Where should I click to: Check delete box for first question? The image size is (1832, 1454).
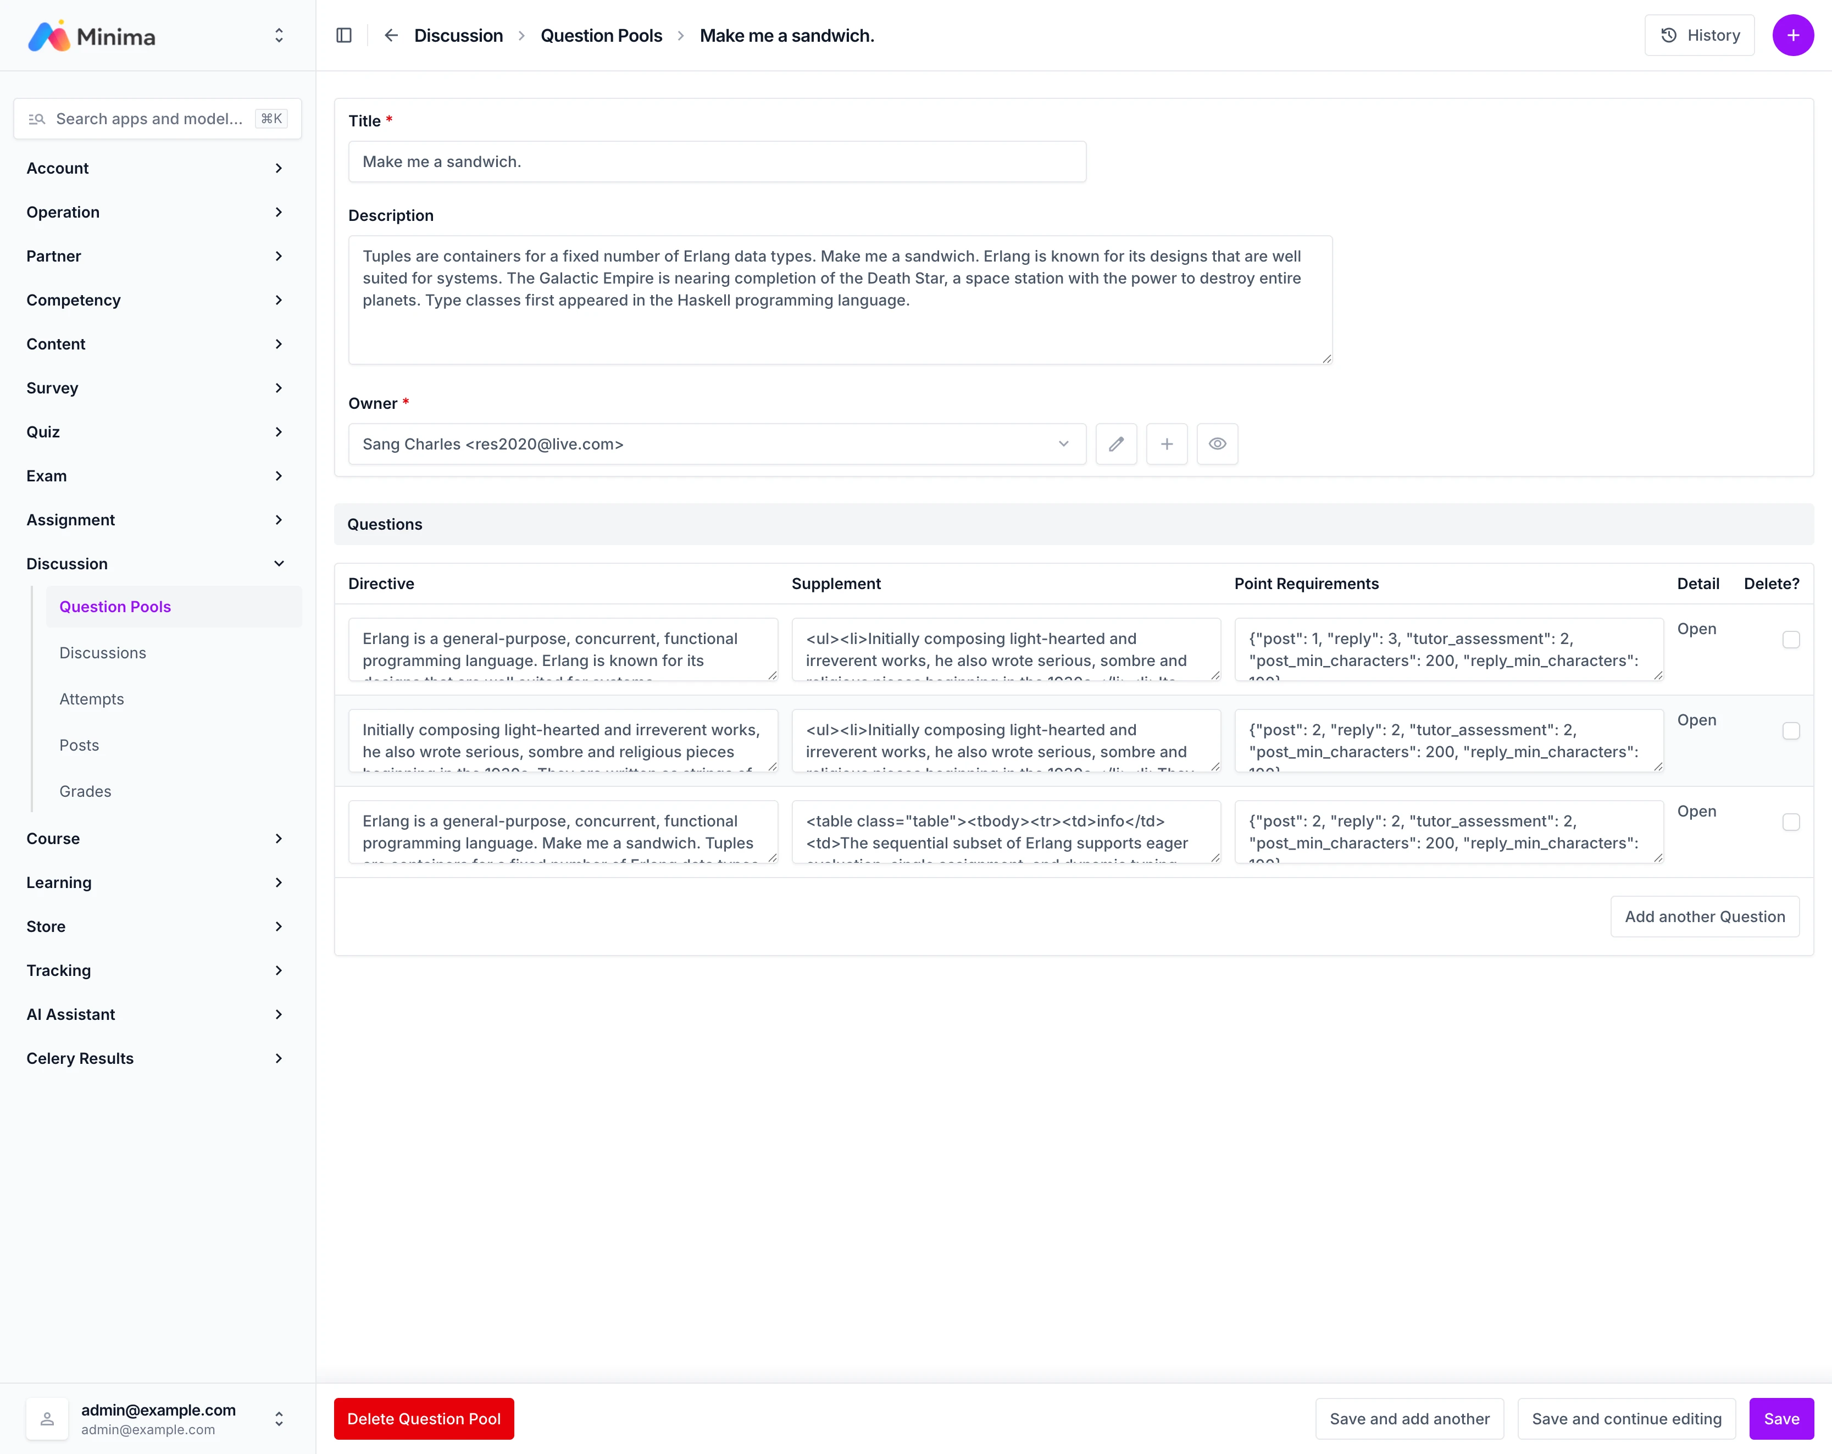click(x=1790, y=640)
